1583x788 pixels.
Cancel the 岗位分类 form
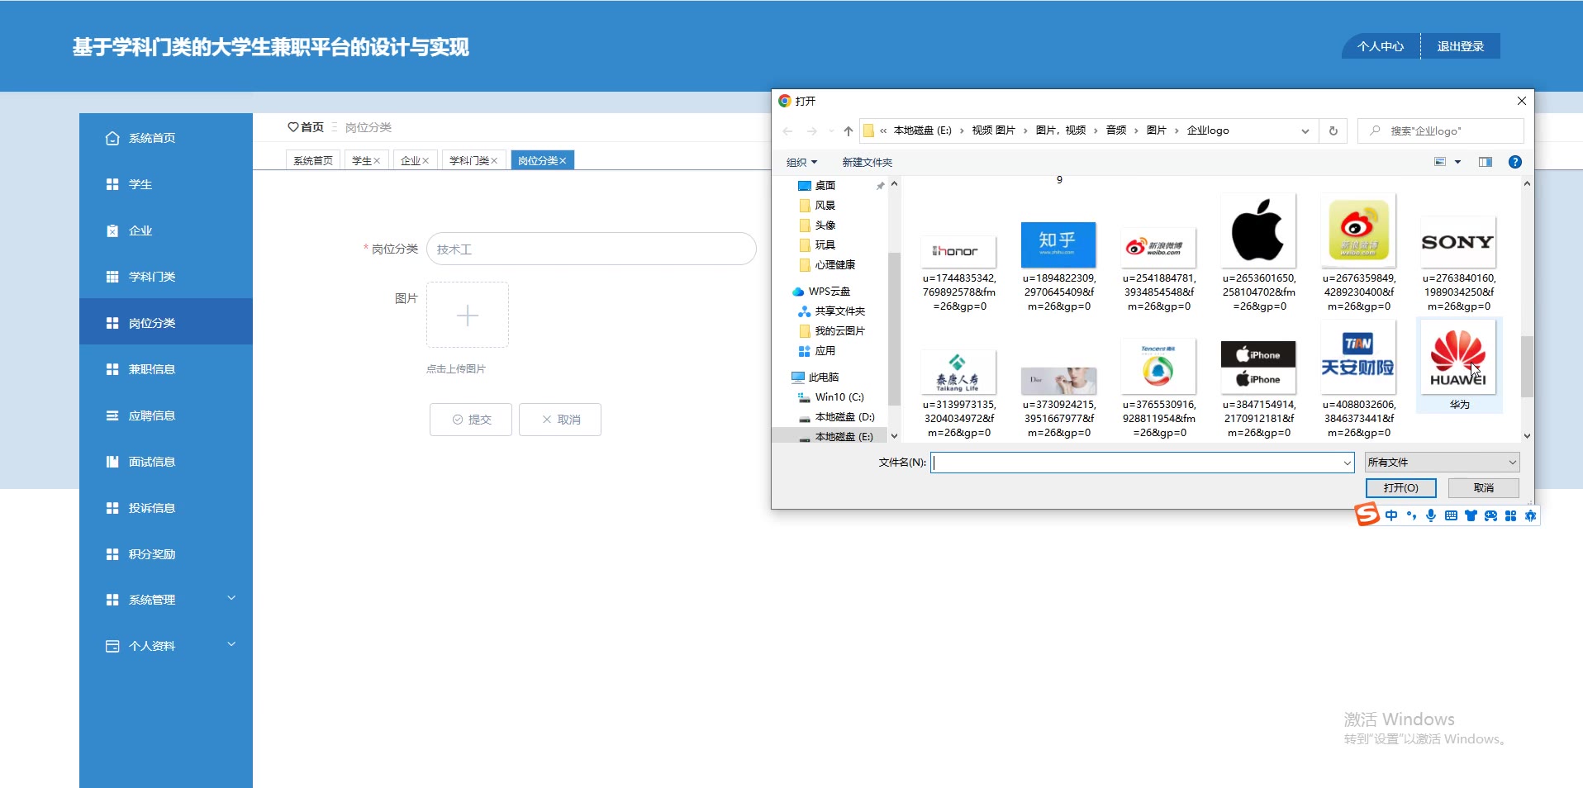[560, 420]
